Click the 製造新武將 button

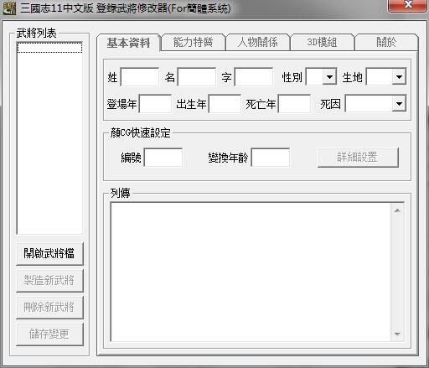coord(49,281)
